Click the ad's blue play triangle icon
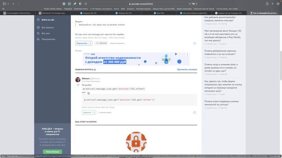Image resolution: width=282 pixels, height=158 pixels. 176,54
